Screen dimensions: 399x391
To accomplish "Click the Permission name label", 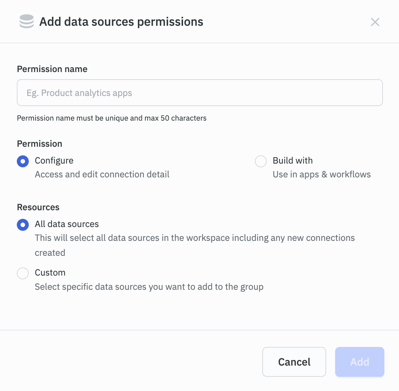I will [52, 69].
